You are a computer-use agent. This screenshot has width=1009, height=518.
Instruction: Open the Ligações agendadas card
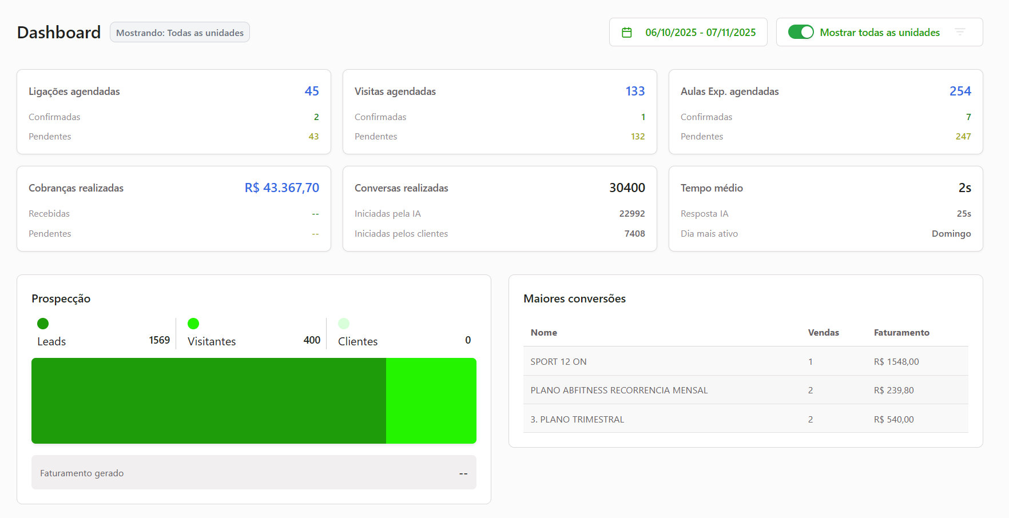[174, 112]
